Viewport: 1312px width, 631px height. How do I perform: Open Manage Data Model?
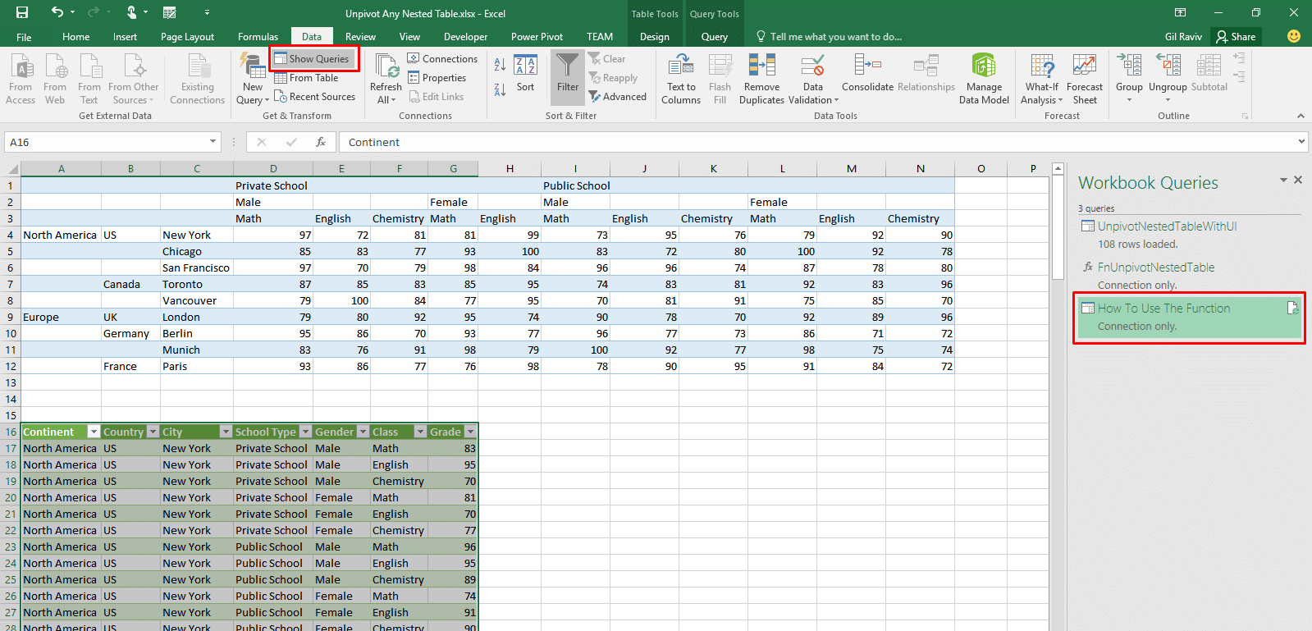(x=984, y=80)
